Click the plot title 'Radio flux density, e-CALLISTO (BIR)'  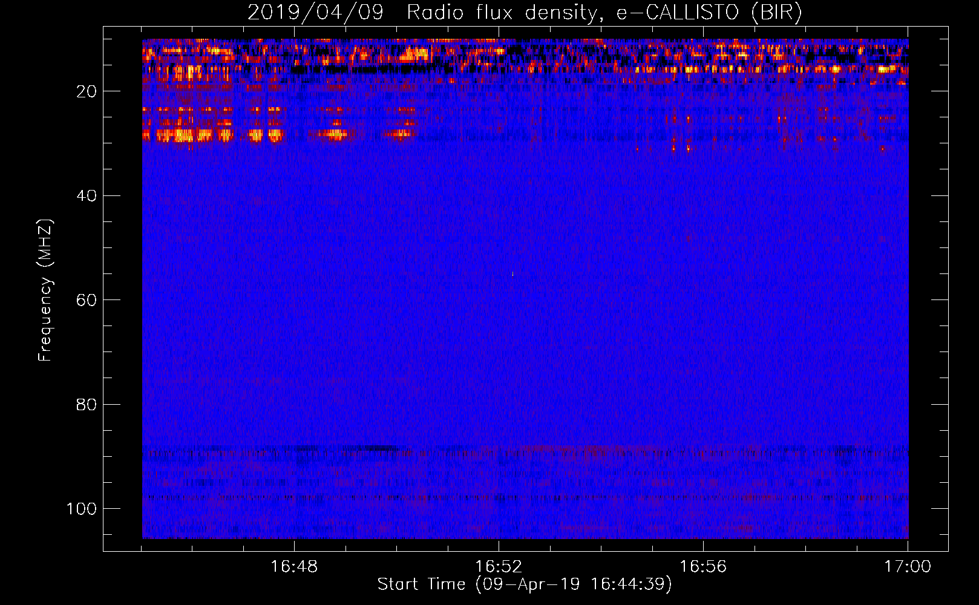604,13
